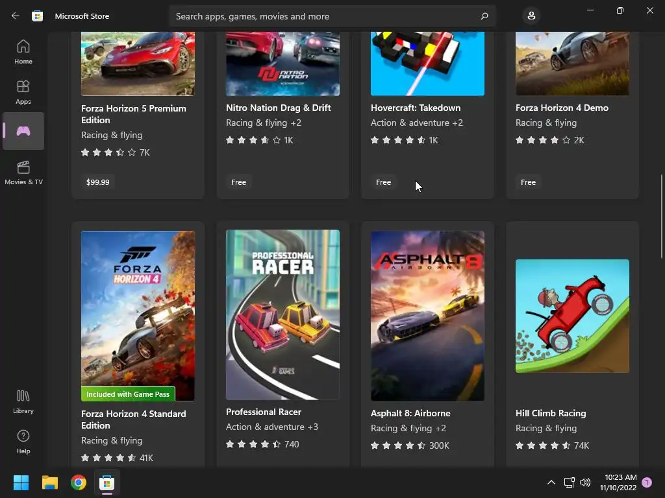Show hidden system tray icons
Screen dimensions: 665x498
tap(551, 482)
